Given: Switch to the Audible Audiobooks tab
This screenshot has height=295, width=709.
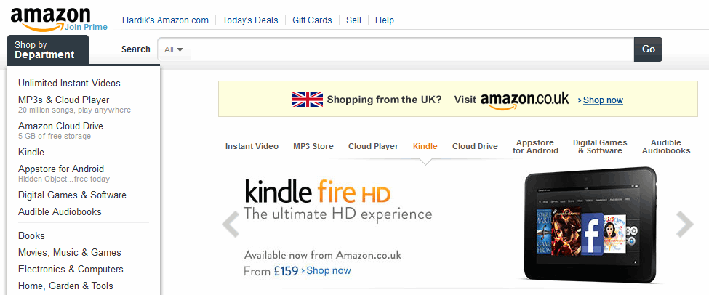Looking at the screenshot, I should click(666, 147).
